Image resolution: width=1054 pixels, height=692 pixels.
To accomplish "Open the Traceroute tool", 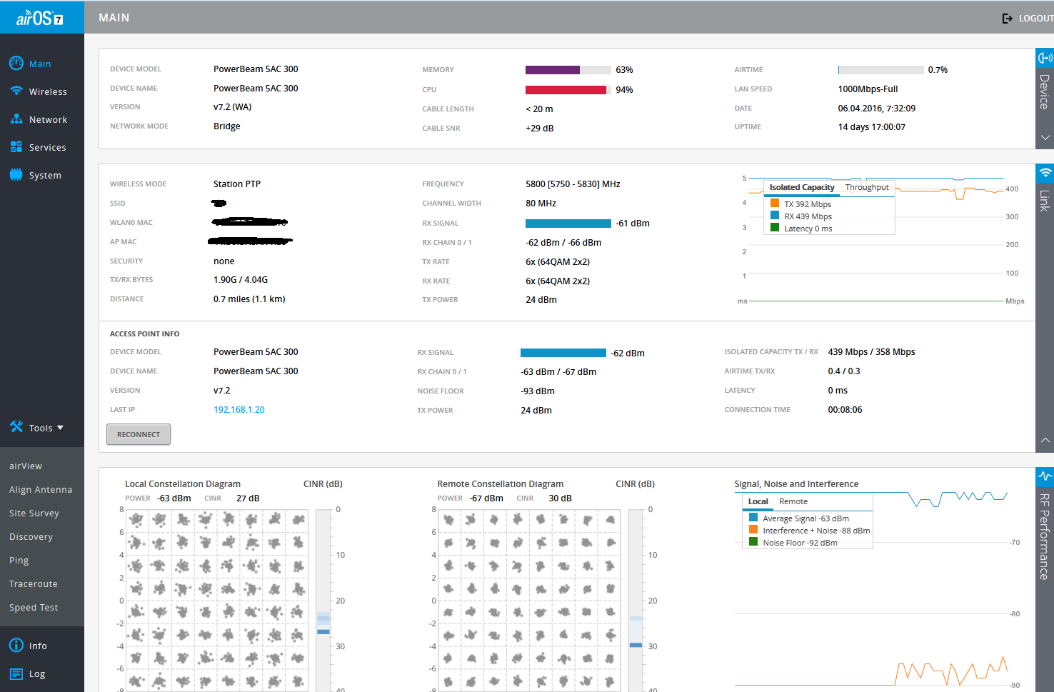I will 34,583.
